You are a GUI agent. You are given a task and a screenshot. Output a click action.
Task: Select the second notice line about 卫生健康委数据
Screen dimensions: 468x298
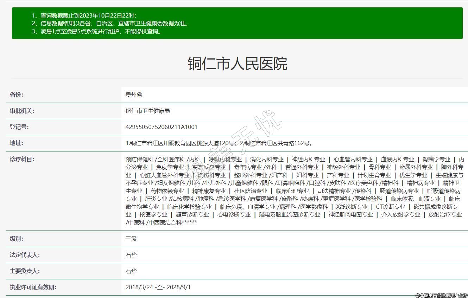115,24
